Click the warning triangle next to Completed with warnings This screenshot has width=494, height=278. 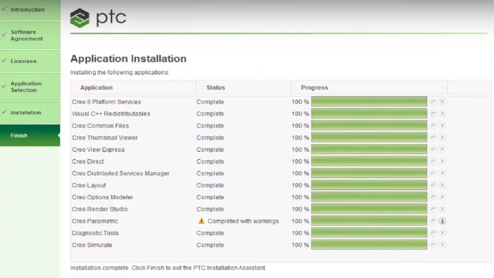pos(201,221)
